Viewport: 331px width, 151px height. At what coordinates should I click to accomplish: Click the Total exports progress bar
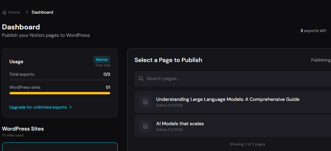click(60, 80)
